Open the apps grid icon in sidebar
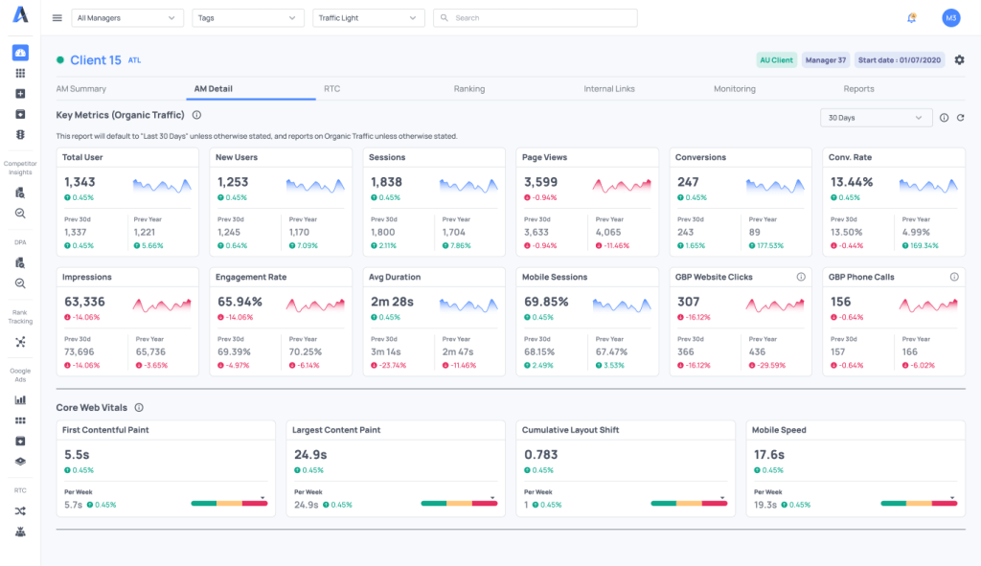This screenshot has height=566, width=981. [20, 73]
